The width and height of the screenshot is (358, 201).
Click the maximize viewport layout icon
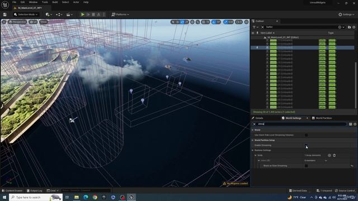click(246, 22)
